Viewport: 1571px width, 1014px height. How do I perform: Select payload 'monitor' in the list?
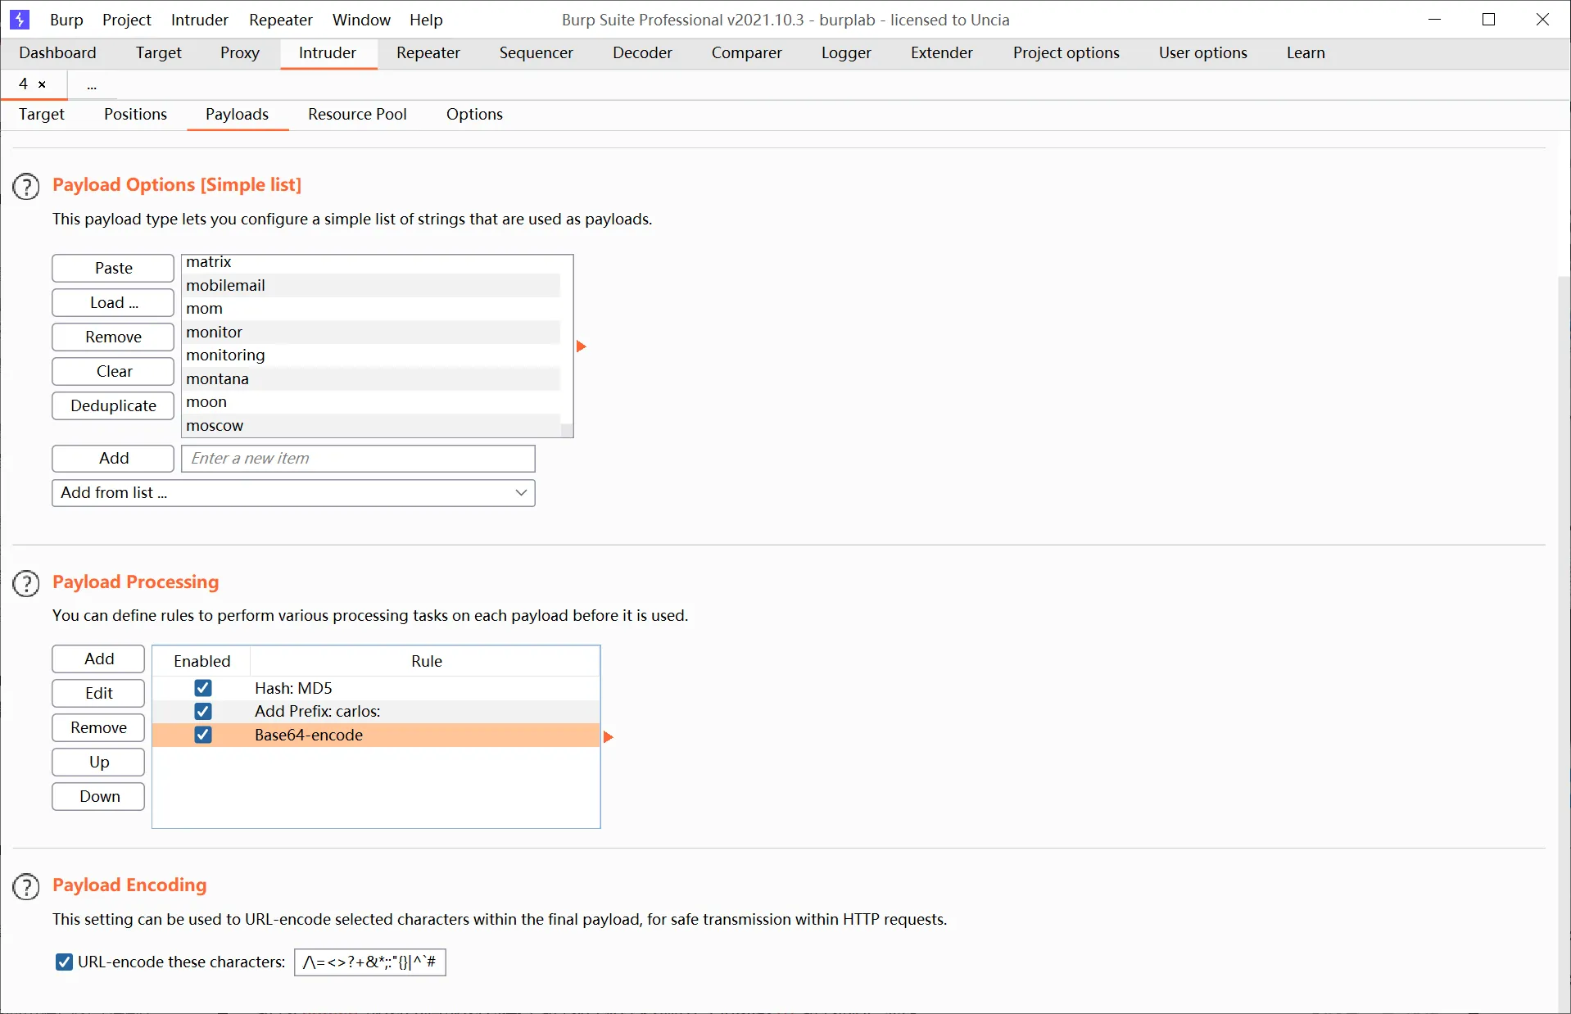pos(371,332)
